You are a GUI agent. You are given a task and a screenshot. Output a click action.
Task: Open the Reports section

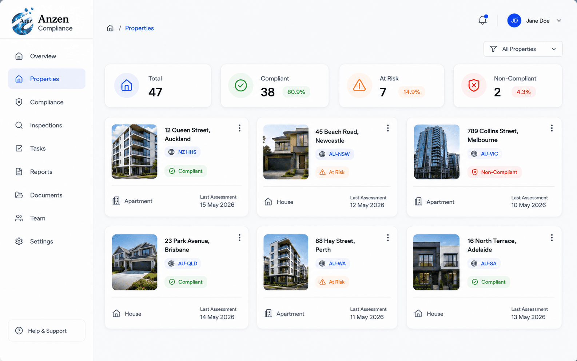point(47,172)
